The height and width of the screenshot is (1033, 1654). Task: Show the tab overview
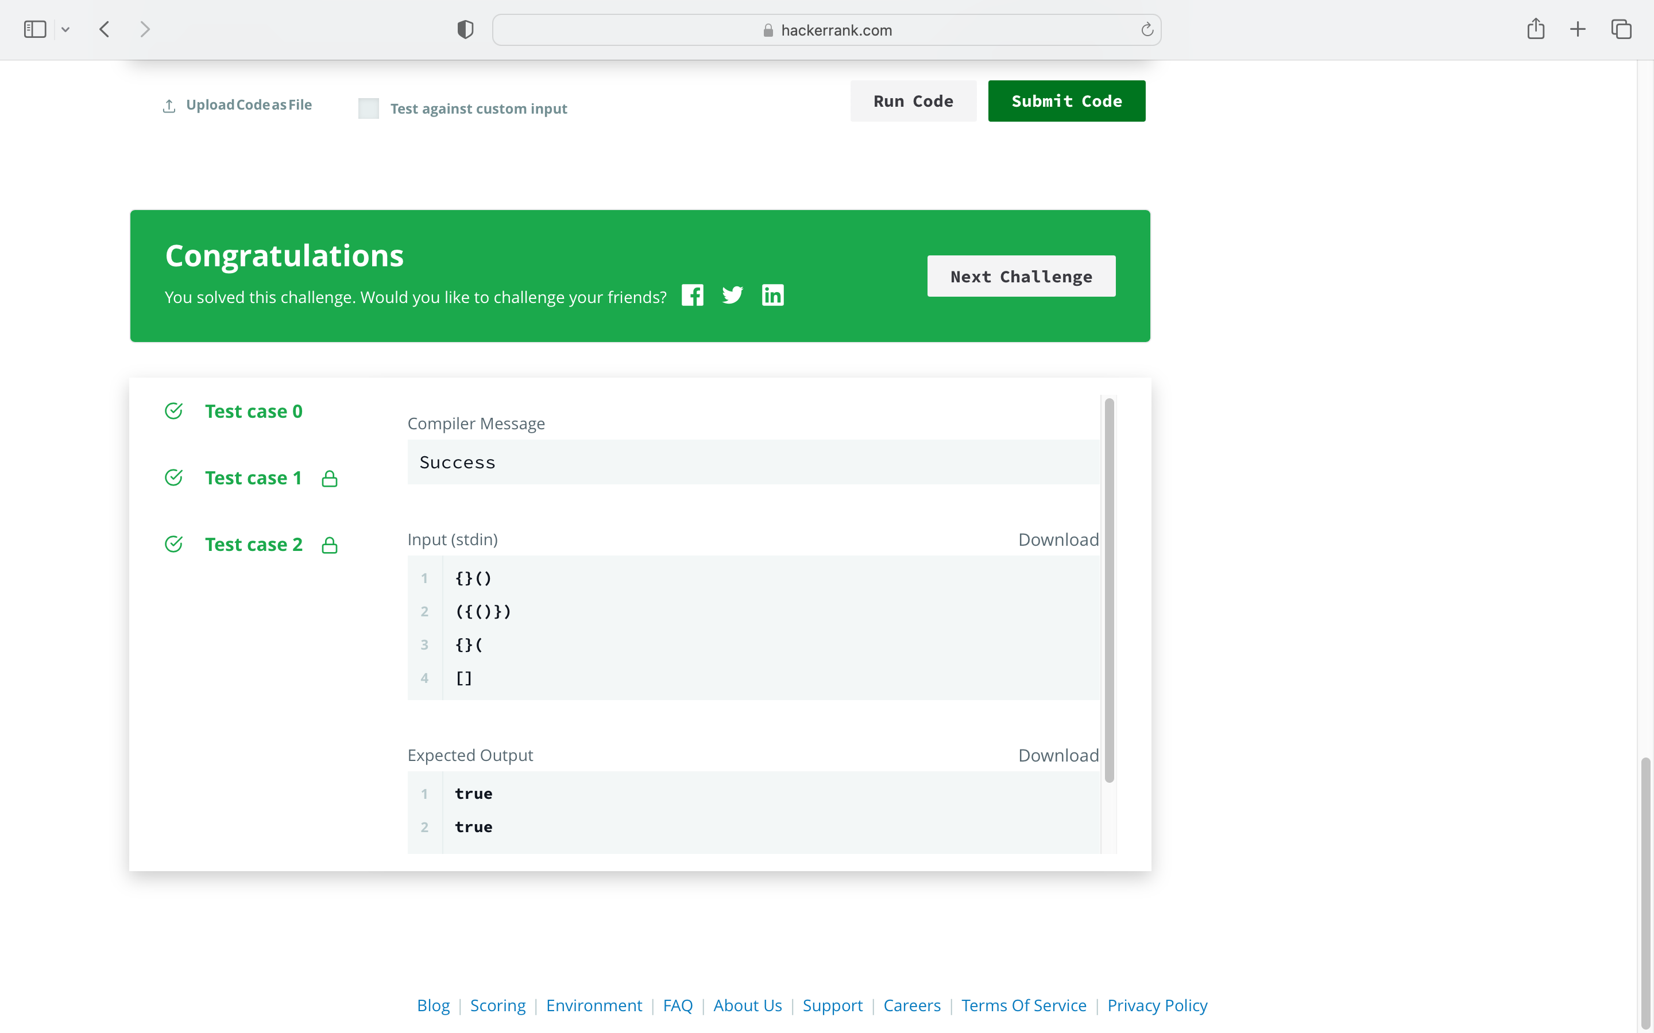(1621, 29)
